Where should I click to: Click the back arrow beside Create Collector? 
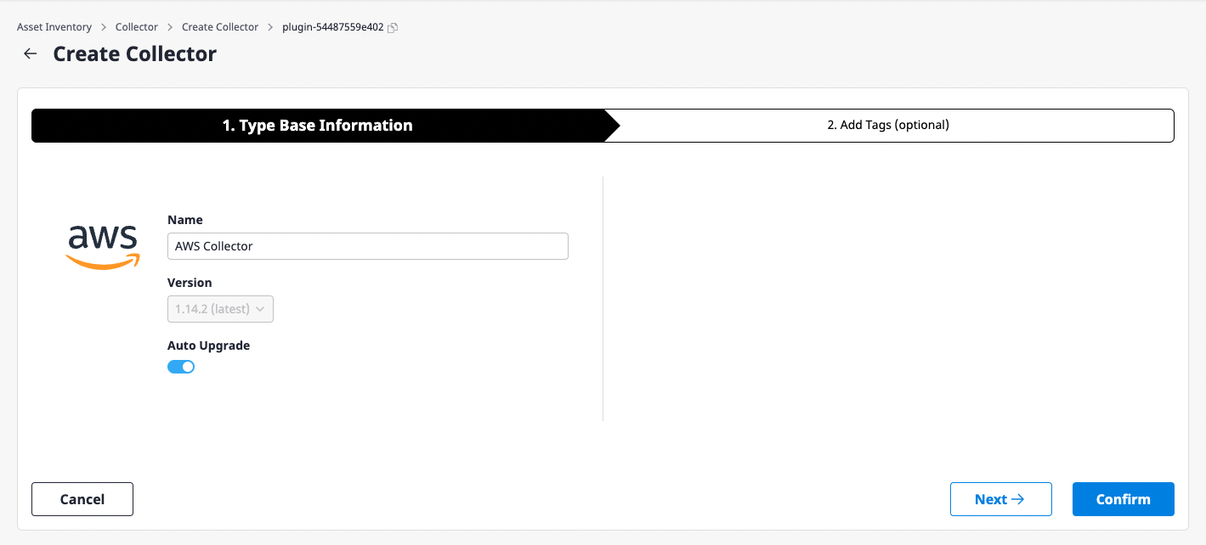point(30,53)
